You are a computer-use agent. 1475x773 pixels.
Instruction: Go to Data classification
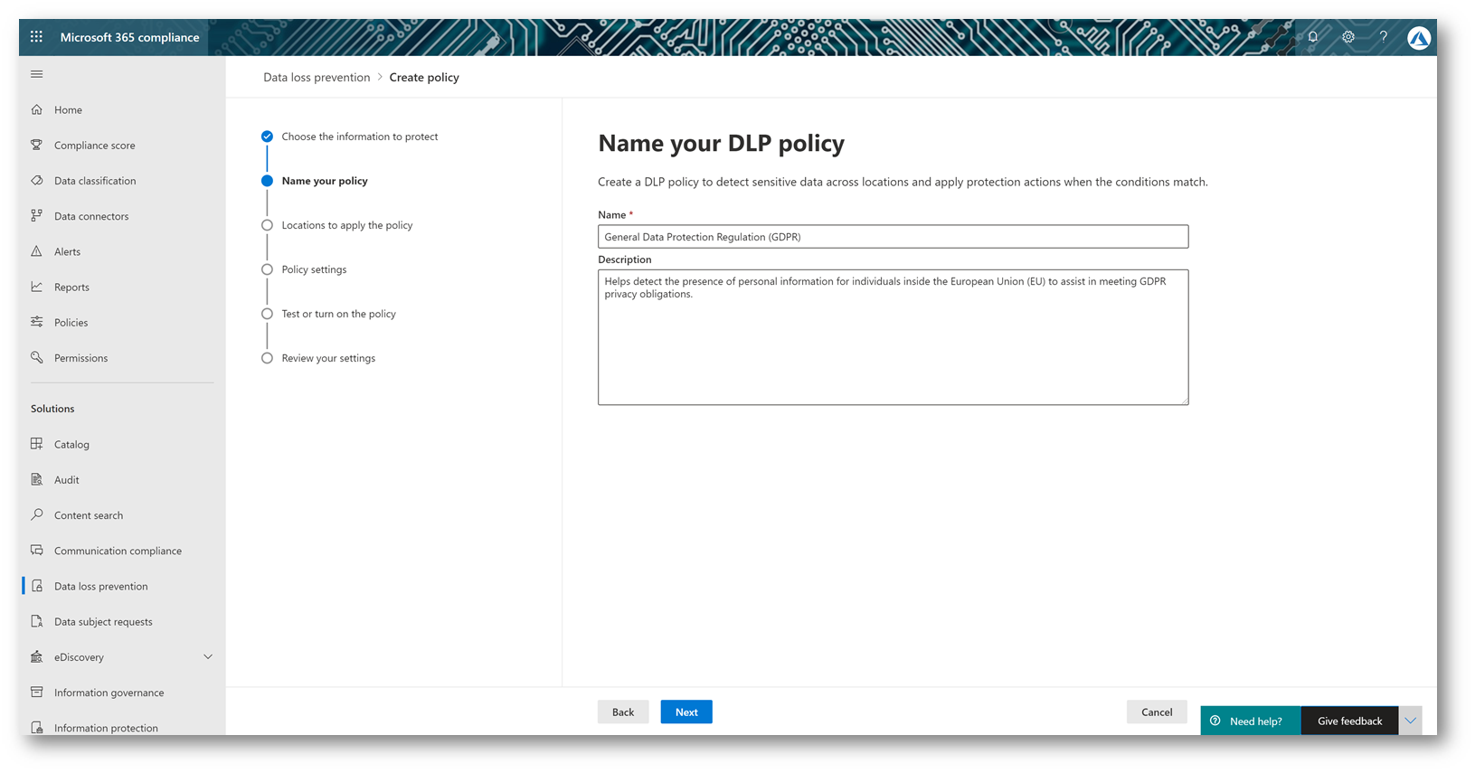(95, 181)
